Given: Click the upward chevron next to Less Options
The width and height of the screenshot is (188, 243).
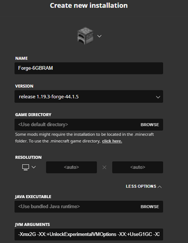Looking at the screenshot, I should click(159, 187).
